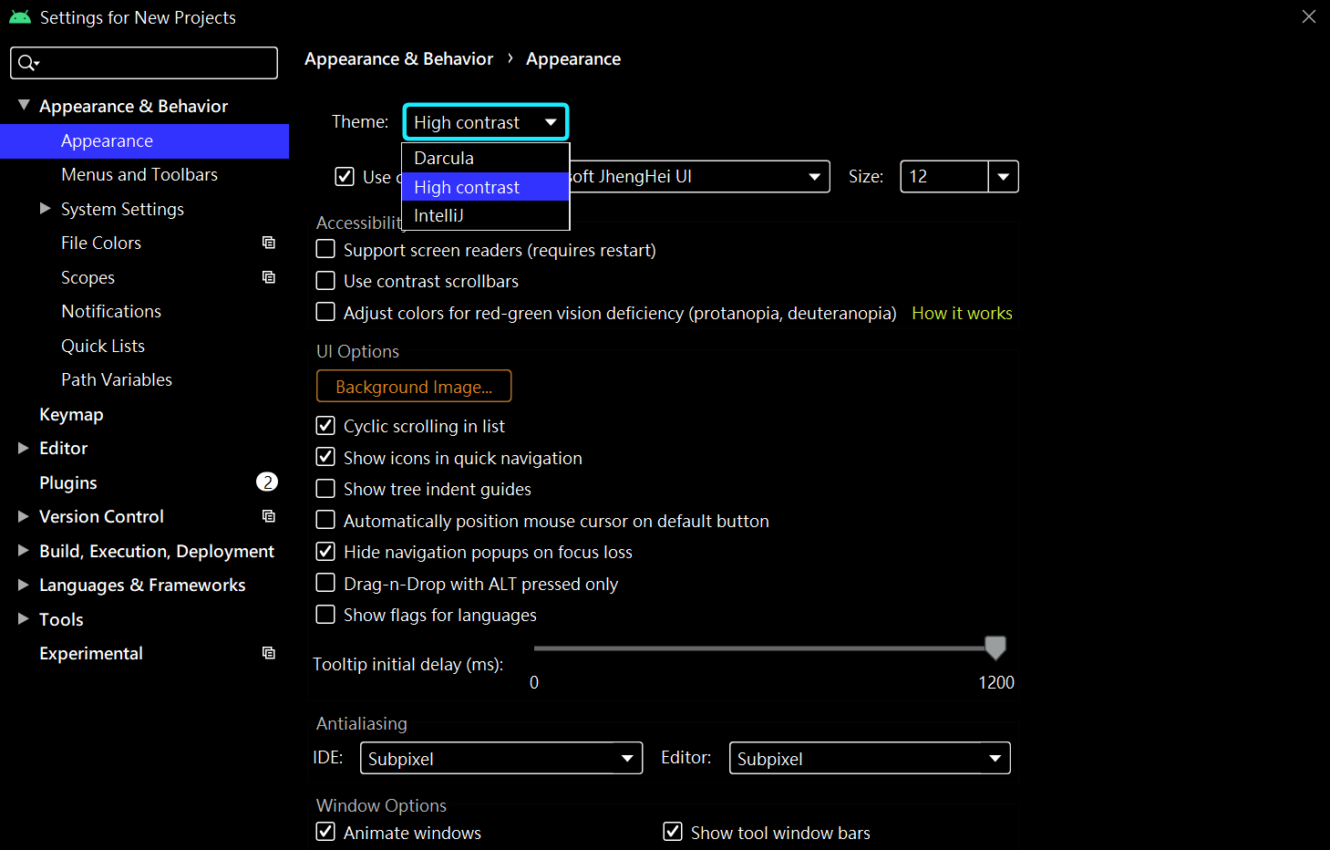This screenshot has width=1330, height=850.
Task: Open the Background Image dialog
Action: point(414,386)
